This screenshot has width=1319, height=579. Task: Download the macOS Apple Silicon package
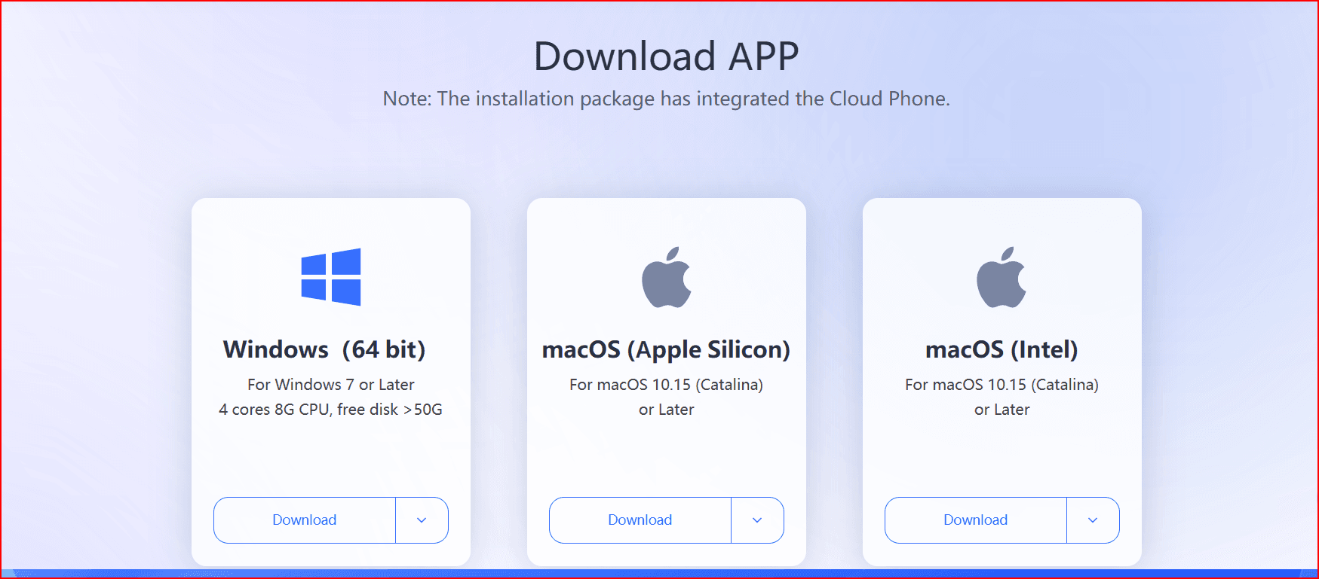[640, 520]
